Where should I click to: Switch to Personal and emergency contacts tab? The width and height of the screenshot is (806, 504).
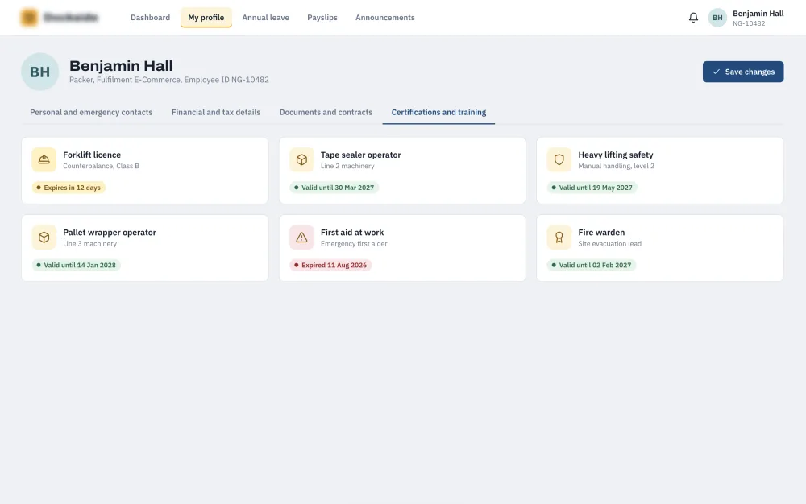pos(91,113)
